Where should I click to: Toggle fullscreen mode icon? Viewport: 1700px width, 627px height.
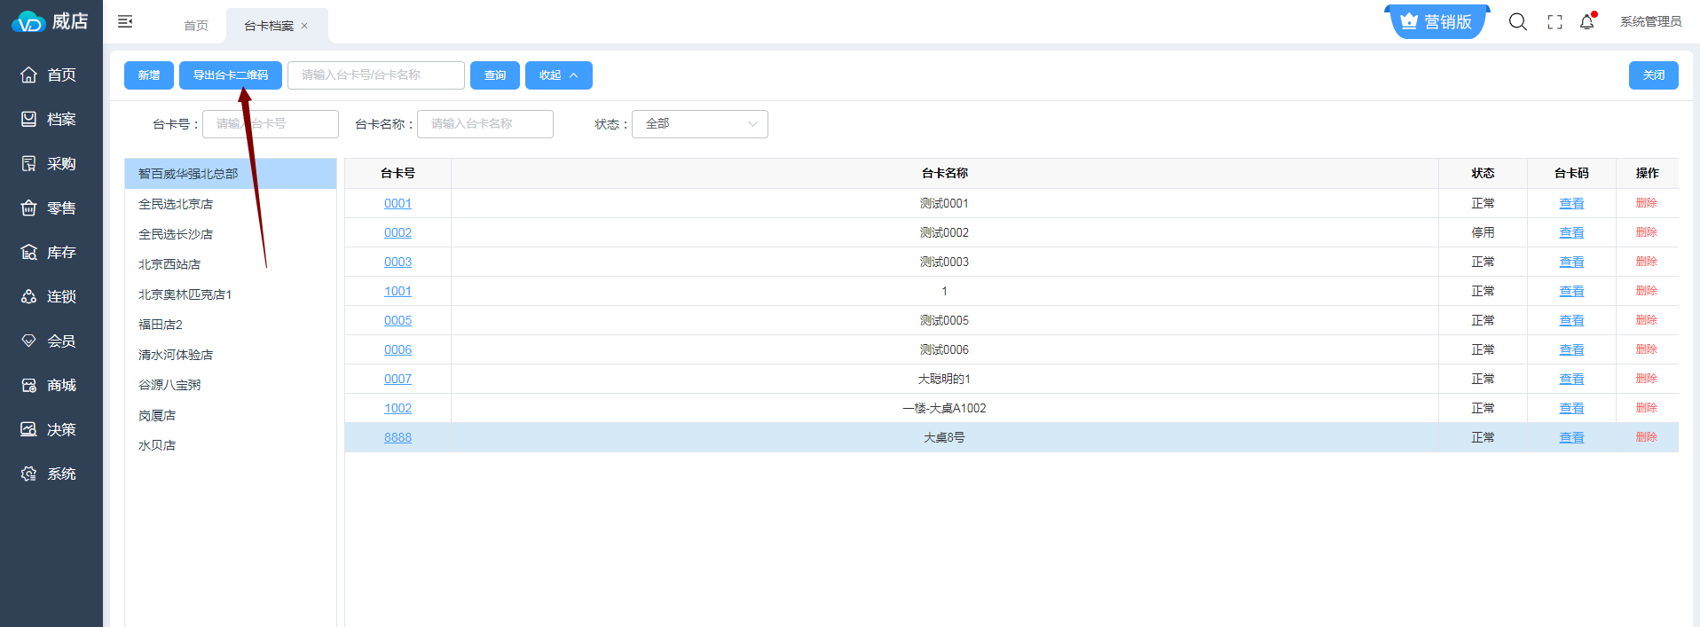[1554, 22]
